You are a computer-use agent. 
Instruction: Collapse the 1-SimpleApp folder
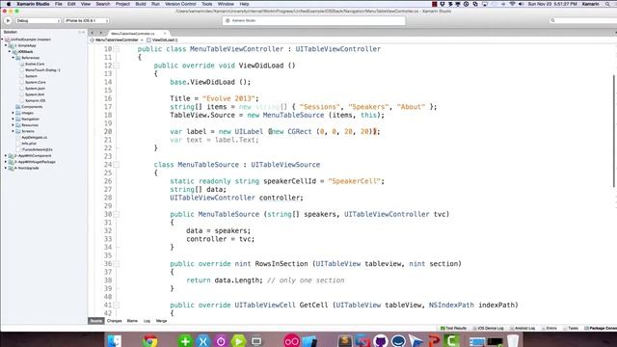click(6, 45)
